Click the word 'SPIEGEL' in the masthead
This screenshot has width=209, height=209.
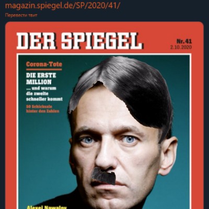pyautogui.click(x=102, y=41)
